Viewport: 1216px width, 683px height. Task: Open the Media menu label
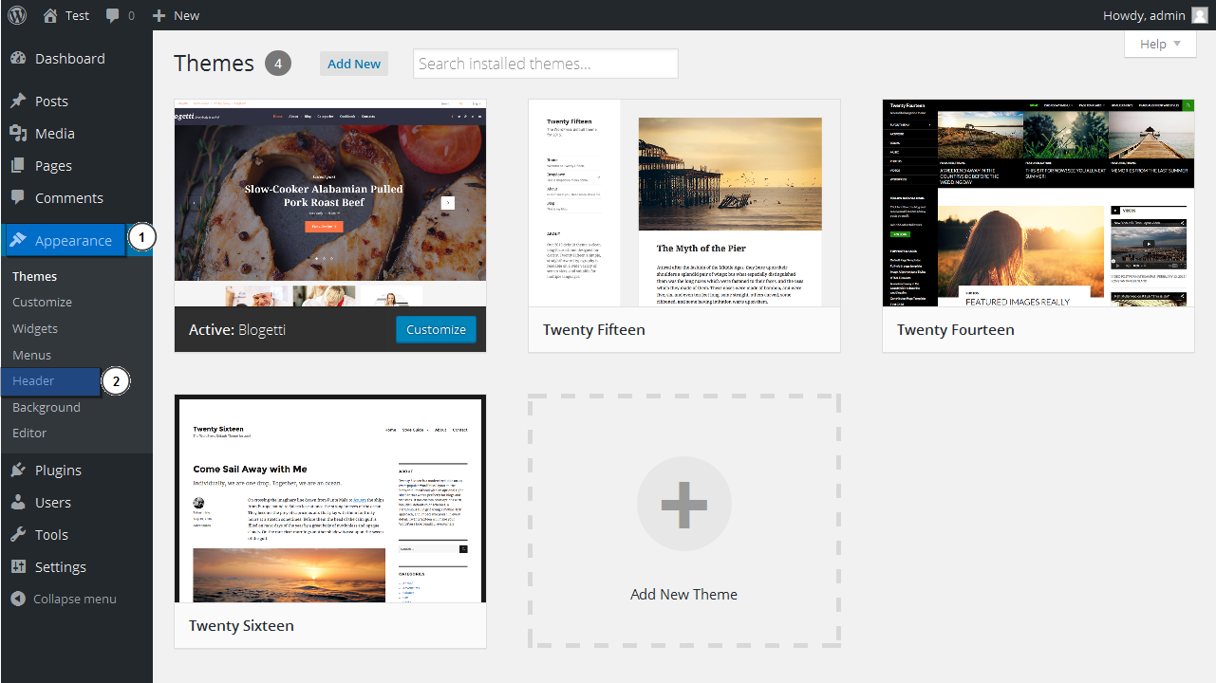pos(55,133)
